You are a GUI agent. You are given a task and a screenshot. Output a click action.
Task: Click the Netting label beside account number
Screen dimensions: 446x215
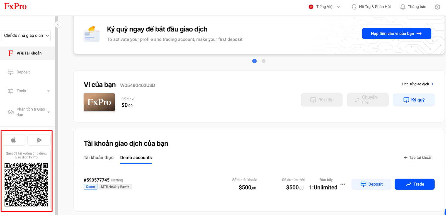(117, 180)
